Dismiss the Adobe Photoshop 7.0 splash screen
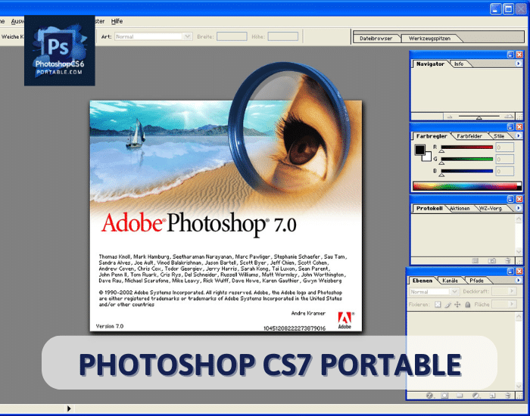The image size is (530, 416). 226,216
